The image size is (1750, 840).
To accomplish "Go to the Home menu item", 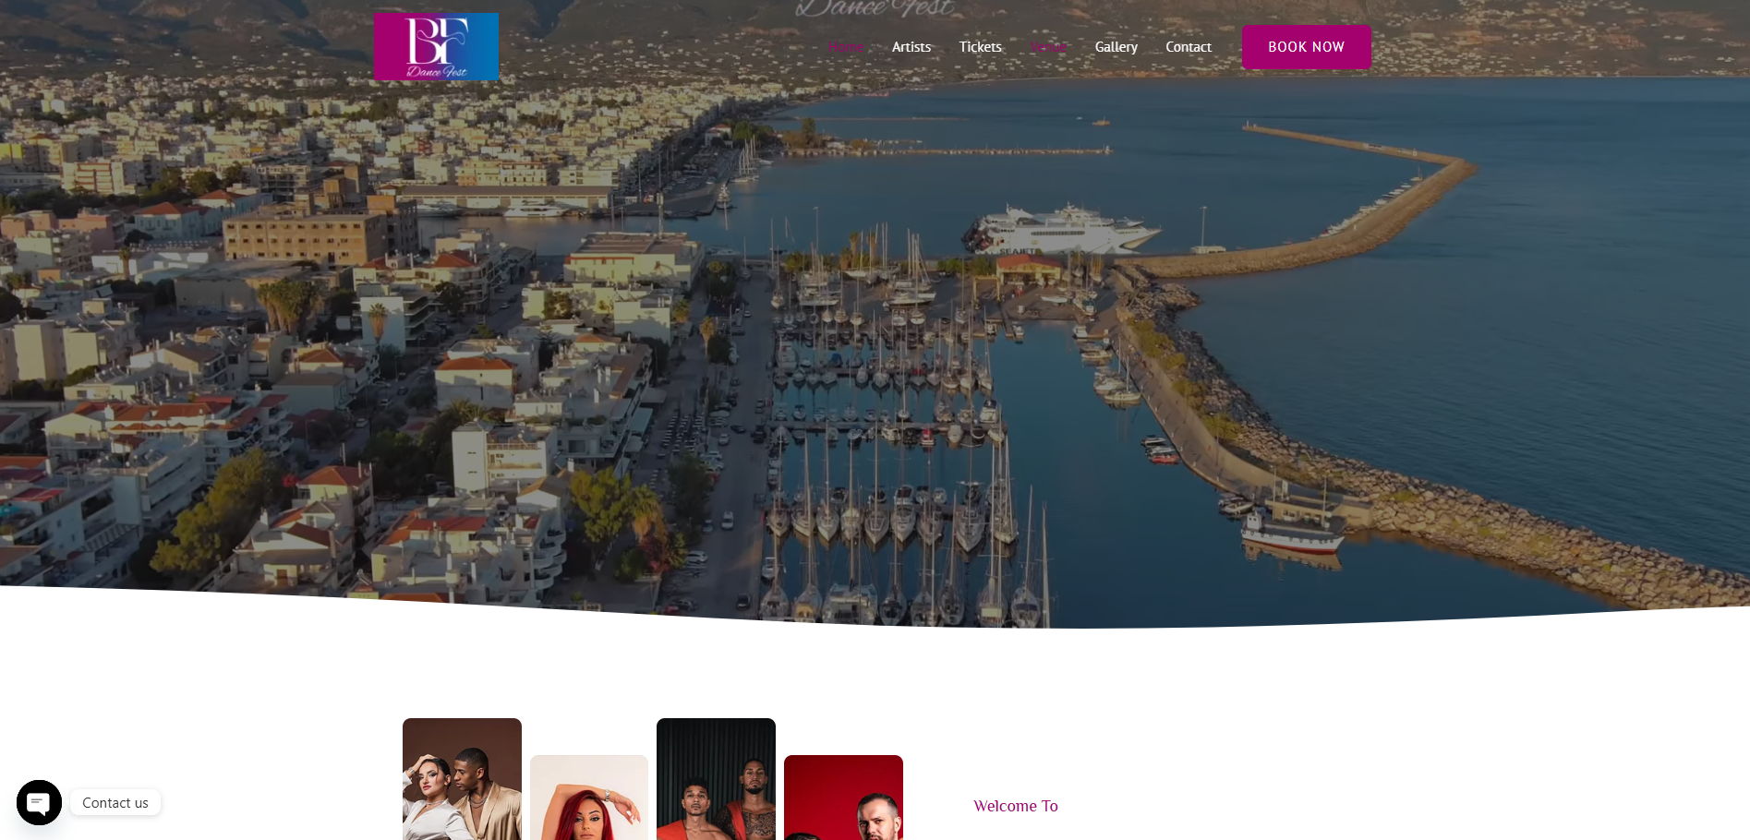I will [845, 47].
